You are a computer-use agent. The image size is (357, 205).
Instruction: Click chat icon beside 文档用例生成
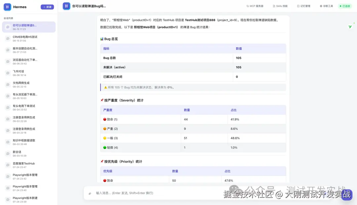click(x=8, y=85)
